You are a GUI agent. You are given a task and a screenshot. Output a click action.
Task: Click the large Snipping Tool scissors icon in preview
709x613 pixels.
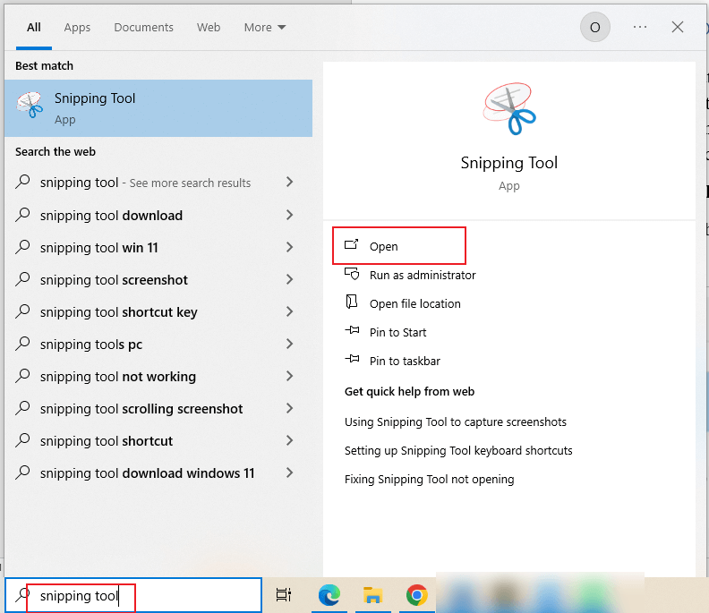point(509,108)
